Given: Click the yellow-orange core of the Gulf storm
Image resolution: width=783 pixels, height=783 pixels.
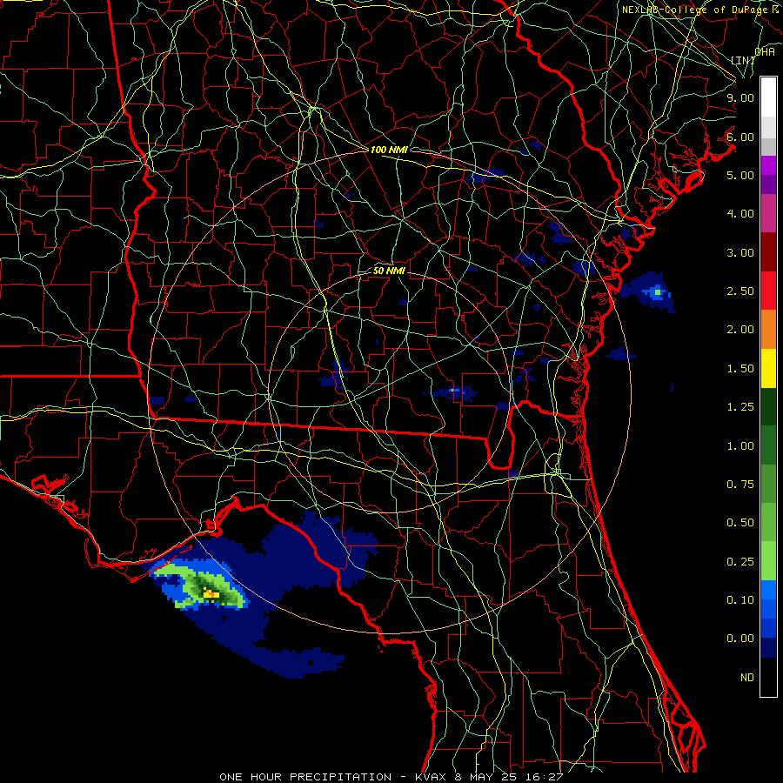Looking at the screenshot, I should [211, 594].
